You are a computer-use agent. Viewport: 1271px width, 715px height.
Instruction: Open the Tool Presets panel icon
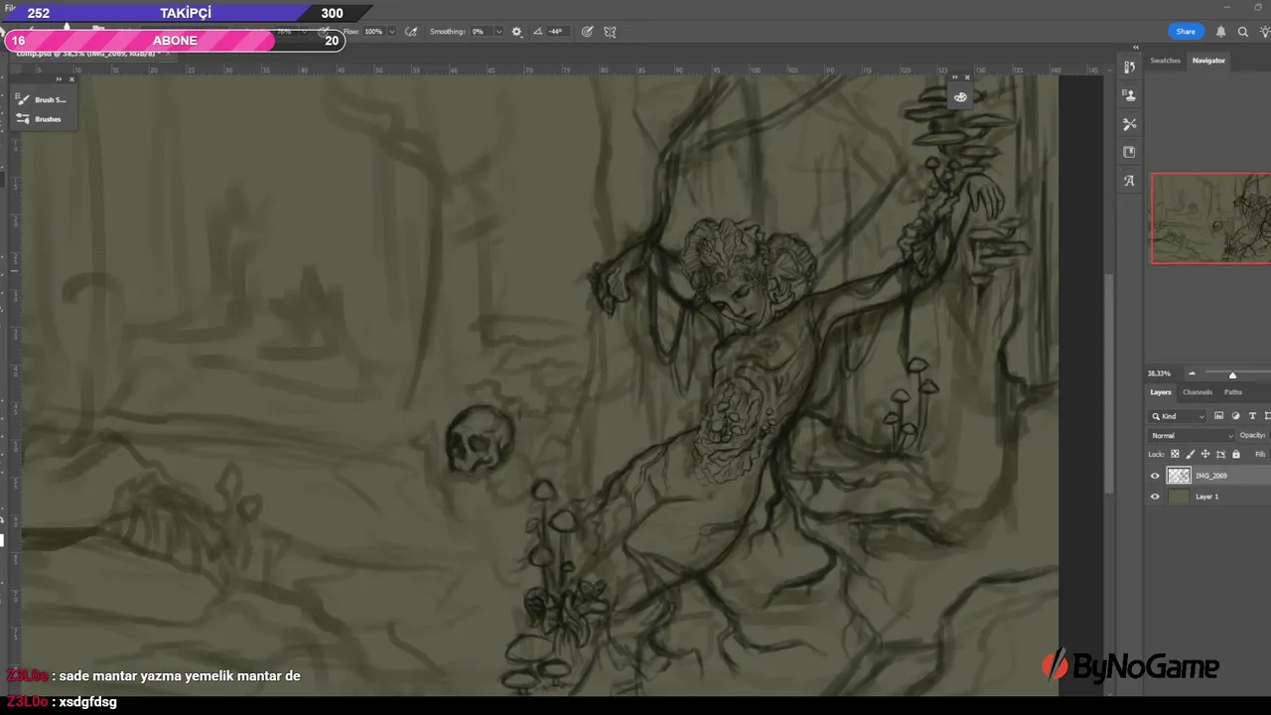point(1129,124)
